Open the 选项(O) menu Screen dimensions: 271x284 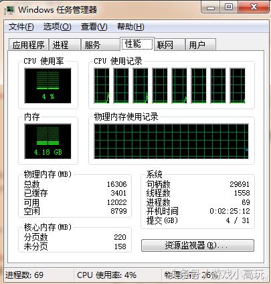57,27
